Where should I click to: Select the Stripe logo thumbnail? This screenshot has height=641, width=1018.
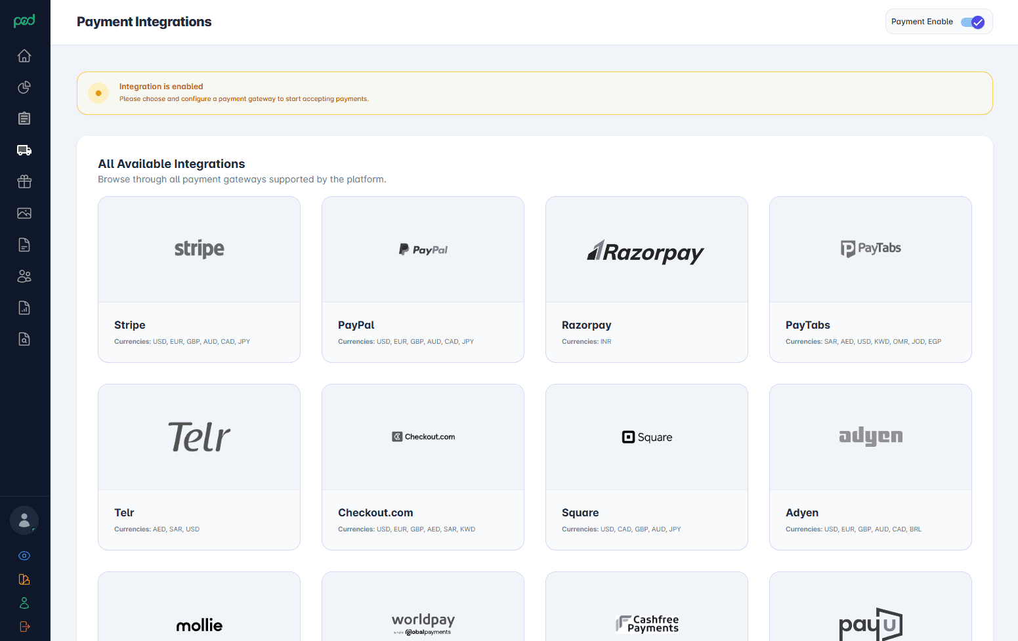(x=199, y=249)
